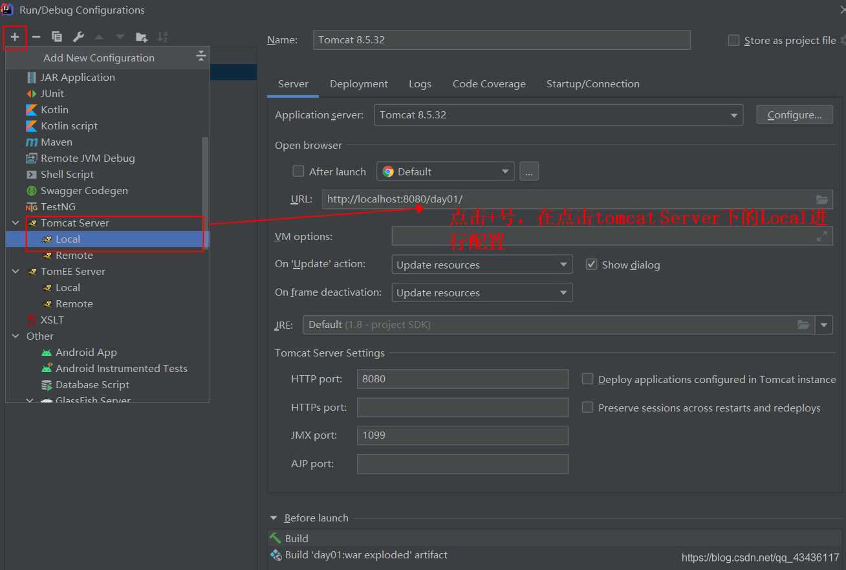846x570 pixels.
Task: Collapse the Before launch section
Action: [x=274, y=518]
